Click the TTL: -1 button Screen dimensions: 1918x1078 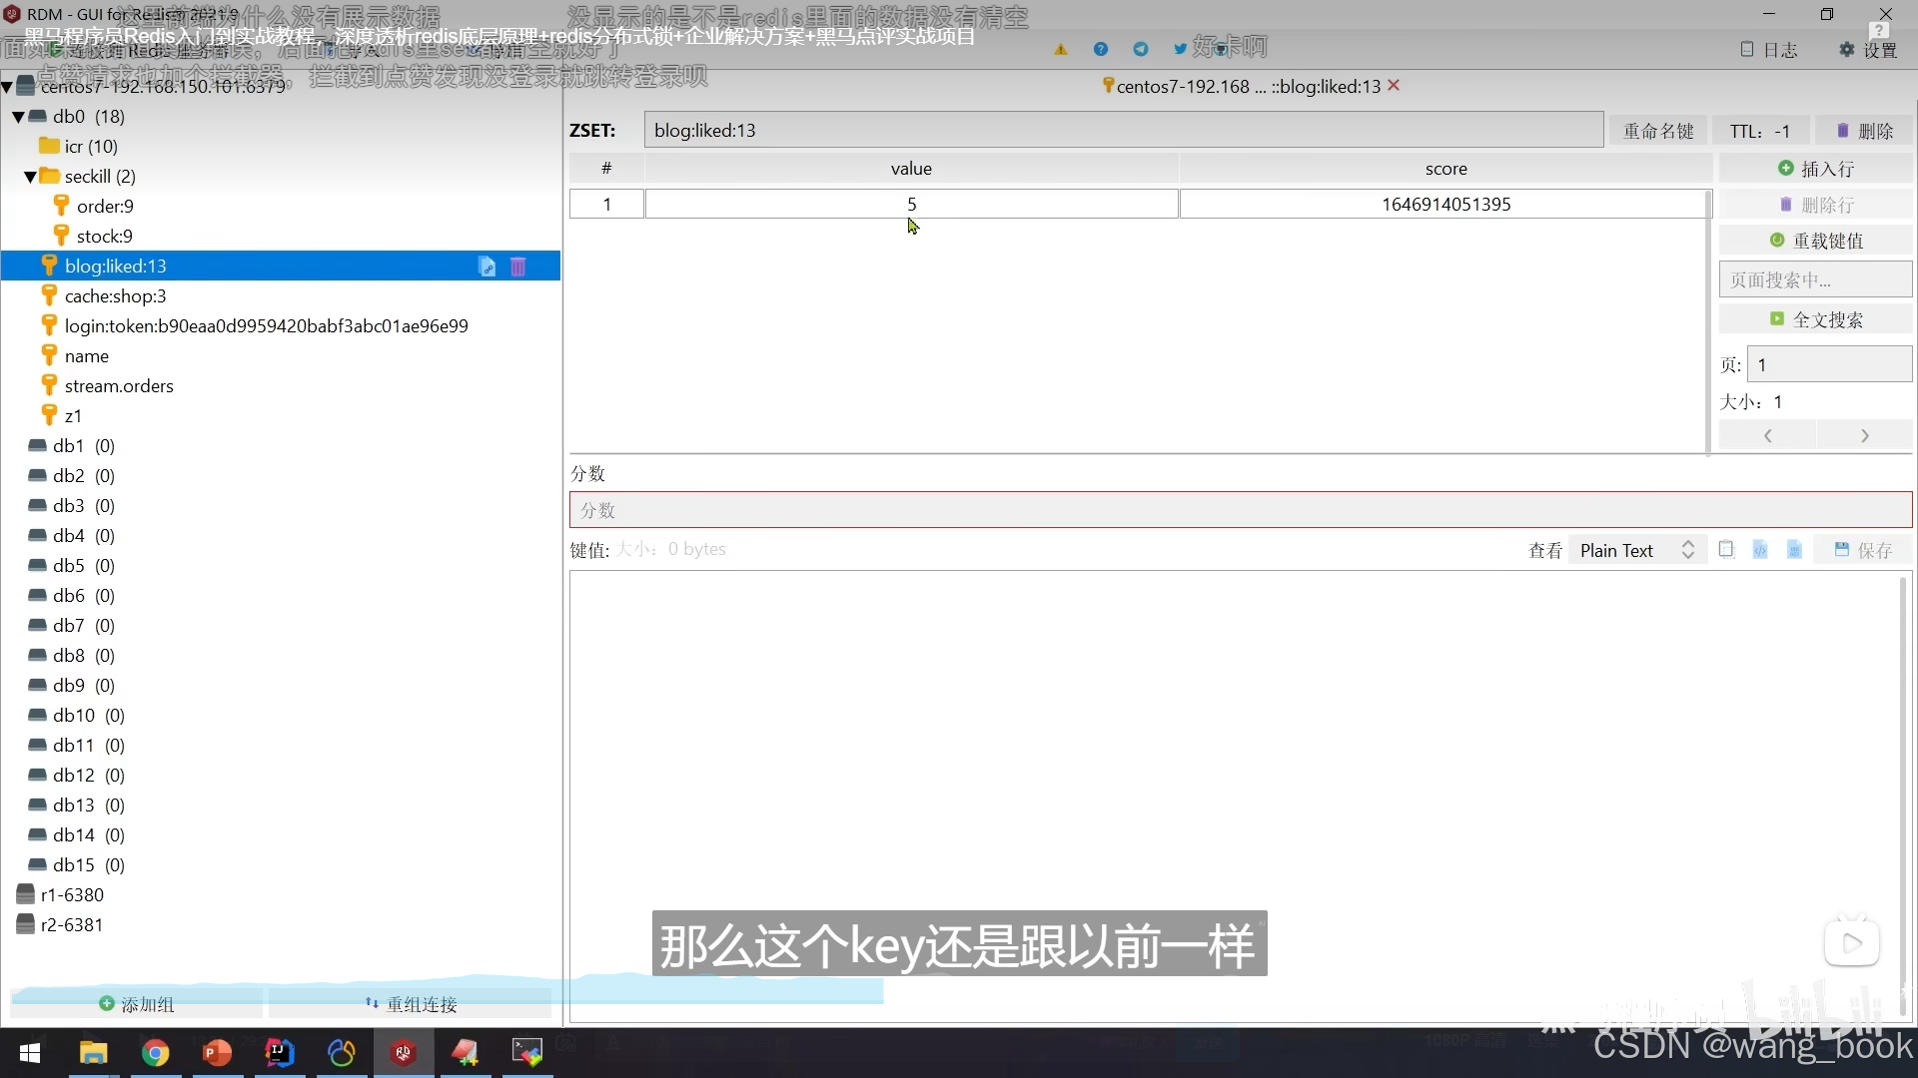click(1760, 131)
